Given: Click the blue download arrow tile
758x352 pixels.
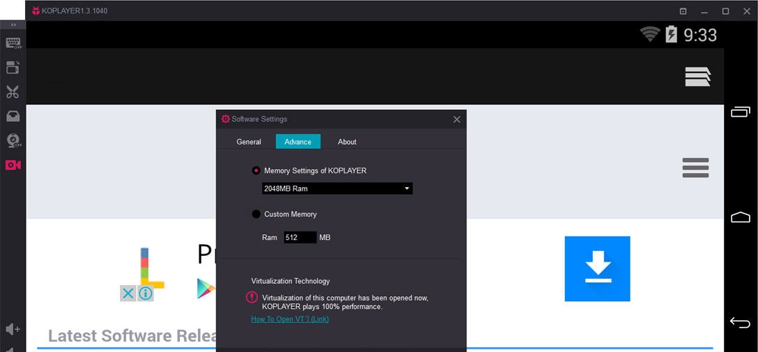Looking at the screenshot, I should click(598, 269).
